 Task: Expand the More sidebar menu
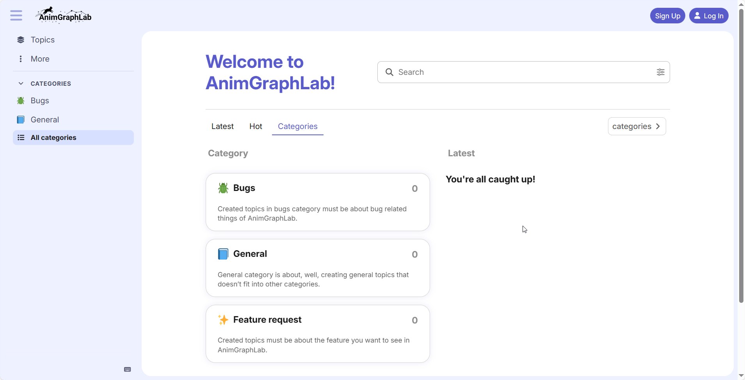pos(40,59)
